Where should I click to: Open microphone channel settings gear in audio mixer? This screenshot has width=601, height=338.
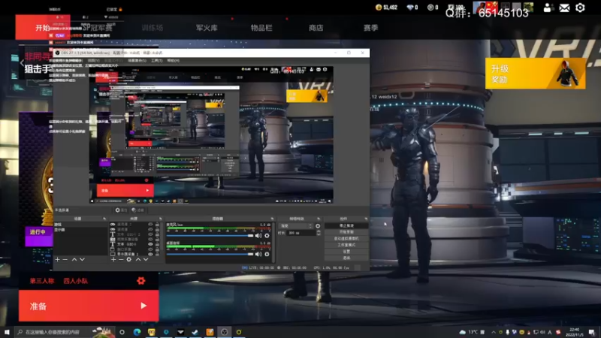coord(267,236)
